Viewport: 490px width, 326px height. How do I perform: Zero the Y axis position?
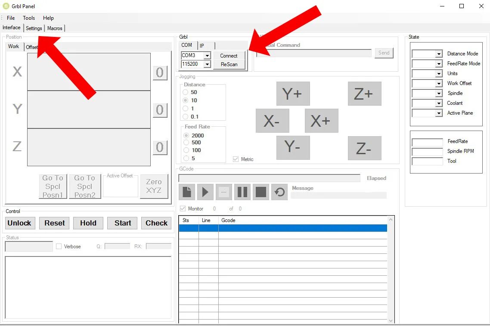point(160,110)
